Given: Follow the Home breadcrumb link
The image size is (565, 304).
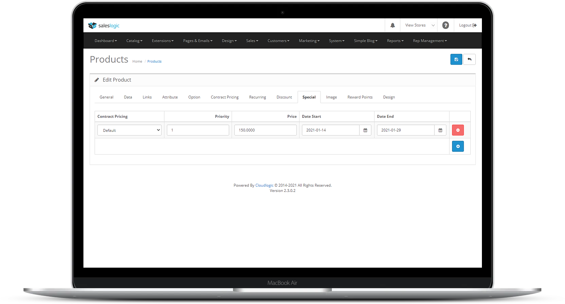Looking at the screenshot, I should tap(137, 61).
